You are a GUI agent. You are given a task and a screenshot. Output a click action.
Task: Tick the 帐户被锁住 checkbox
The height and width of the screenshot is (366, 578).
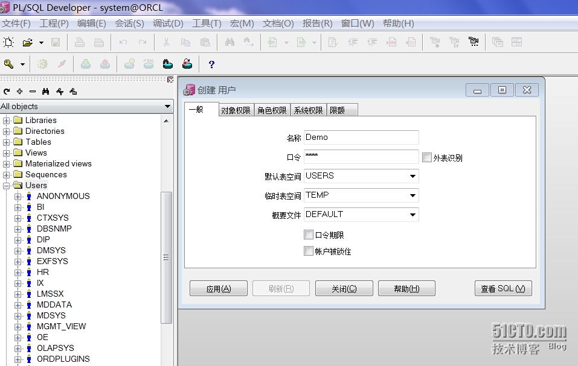tap(309, 251)
